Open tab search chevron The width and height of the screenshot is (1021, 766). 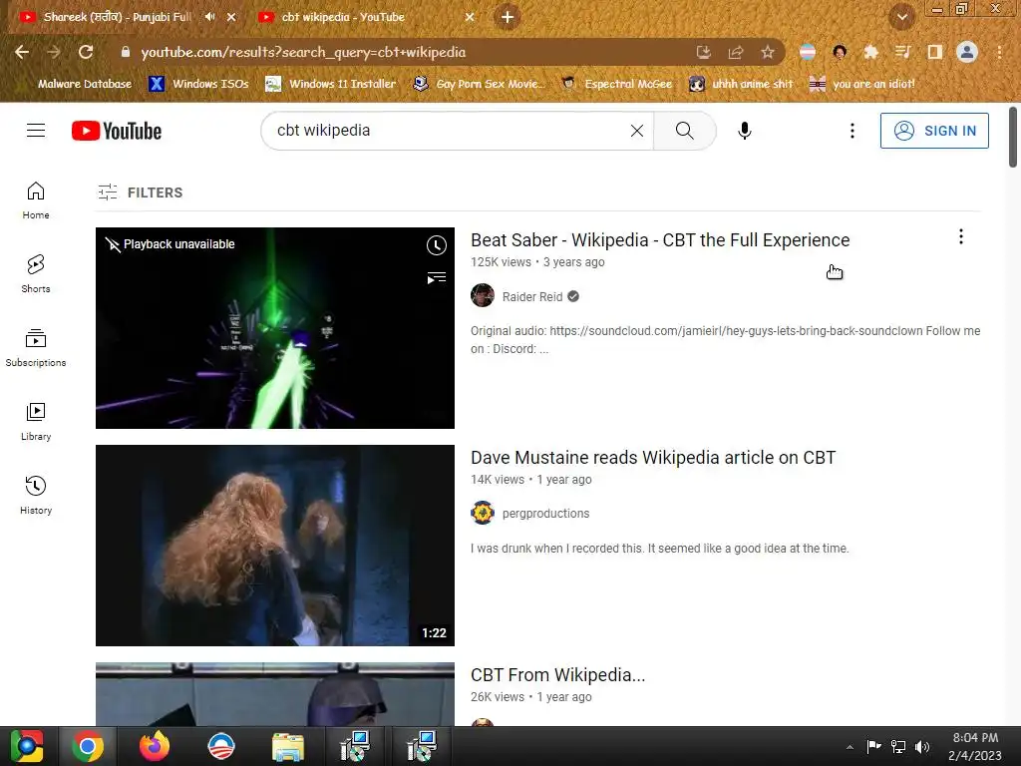[901, 17]
